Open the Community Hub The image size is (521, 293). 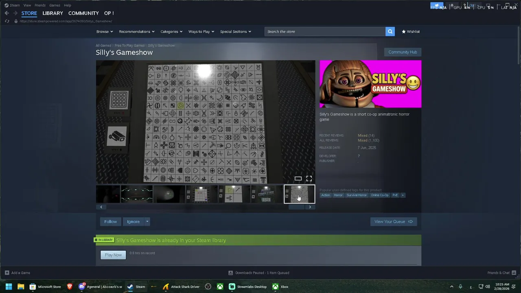pyautogui.click(x=403, y=52)
